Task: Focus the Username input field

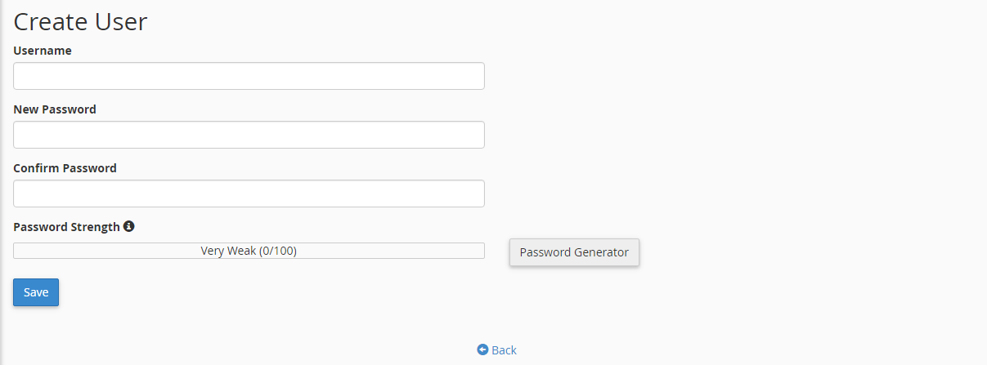Action: 249,76
